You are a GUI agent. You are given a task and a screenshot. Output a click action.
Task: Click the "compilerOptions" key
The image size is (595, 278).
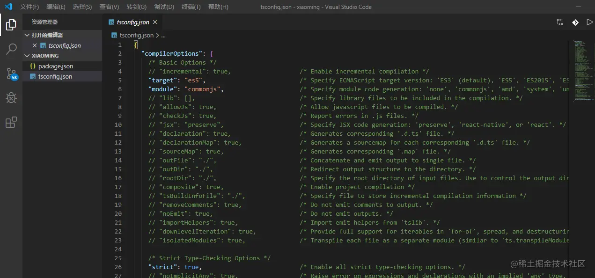[x=172, y=53]
